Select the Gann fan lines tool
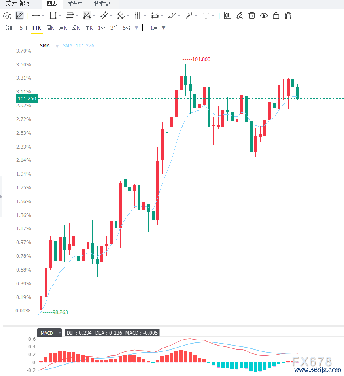The image size is (344, 376). (x=121, y=16)
